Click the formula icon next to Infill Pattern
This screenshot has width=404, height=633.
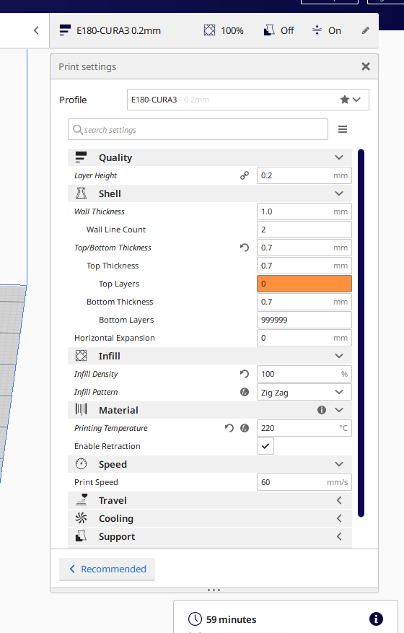pyautogui.click(x=245, y=392)
